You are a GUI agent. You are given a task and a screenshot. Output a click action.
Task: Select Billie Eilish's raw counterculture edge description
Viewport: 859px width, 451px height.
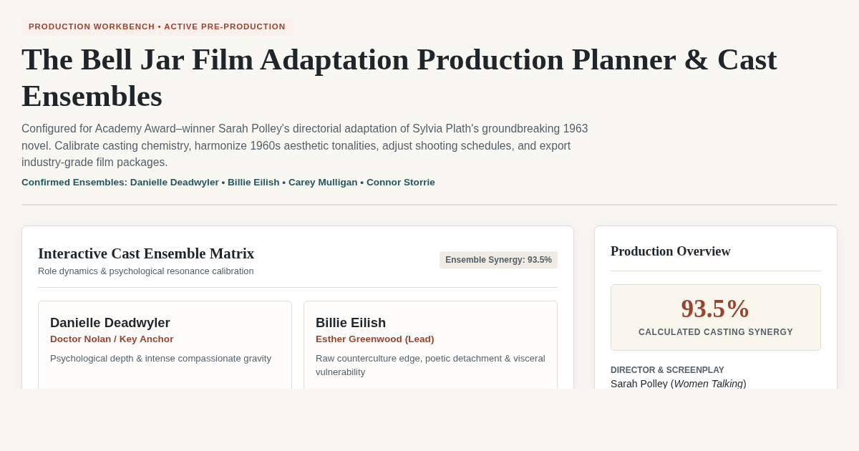coord(430,365)
